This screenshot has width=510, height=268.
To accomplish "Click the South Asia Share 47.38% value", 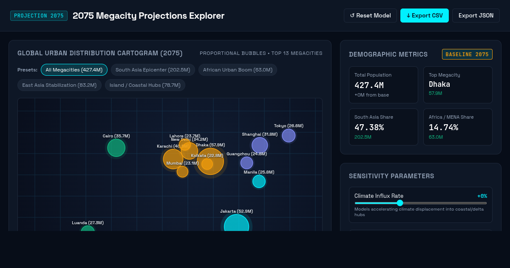I will pos(369,127).
